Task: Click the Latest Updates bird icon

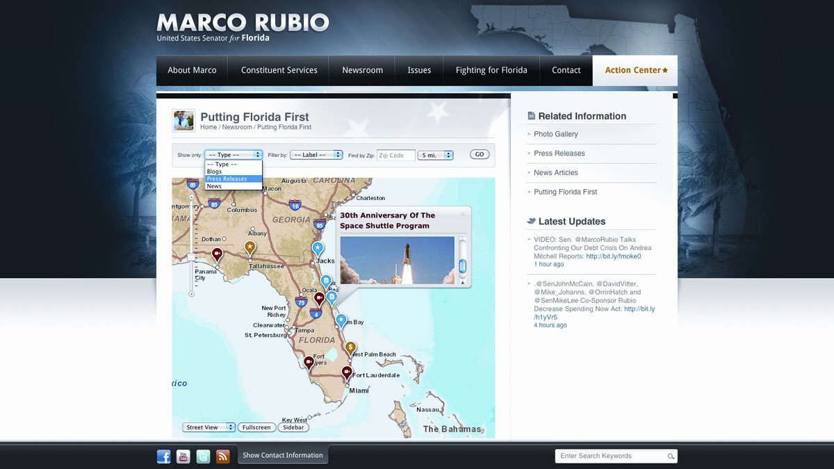Action: pos(532,221)
